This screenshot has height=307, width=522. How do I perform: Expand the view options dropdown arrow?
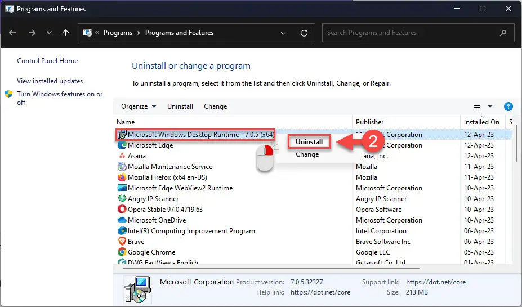tap(490, 106)
